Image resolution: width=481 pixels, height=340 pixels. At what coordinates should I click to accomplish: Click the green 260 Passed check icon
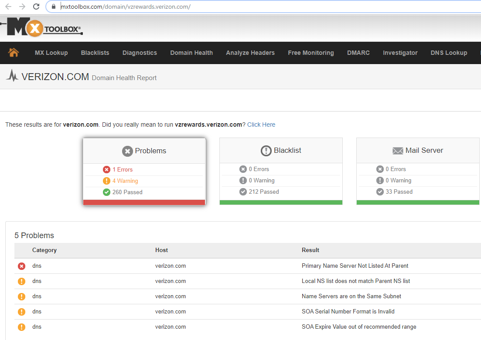[106, 192]
